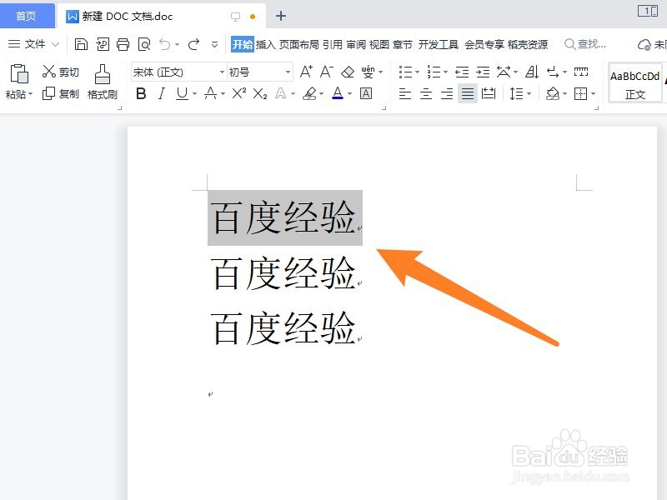Center align text
The image size is (667, 500).
tap(426, 93)
